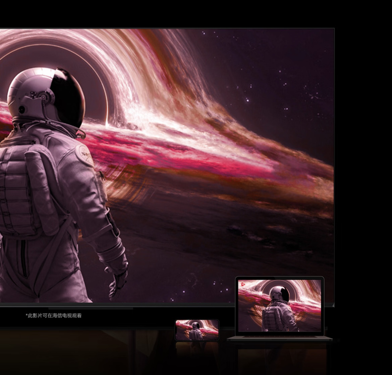Click the round earpiece mechanism on the helmet

pyautogui.click(x=46, y=97)
